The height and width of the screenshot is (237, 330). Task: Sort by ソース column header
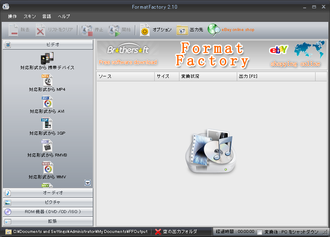(x=126, y=76)
